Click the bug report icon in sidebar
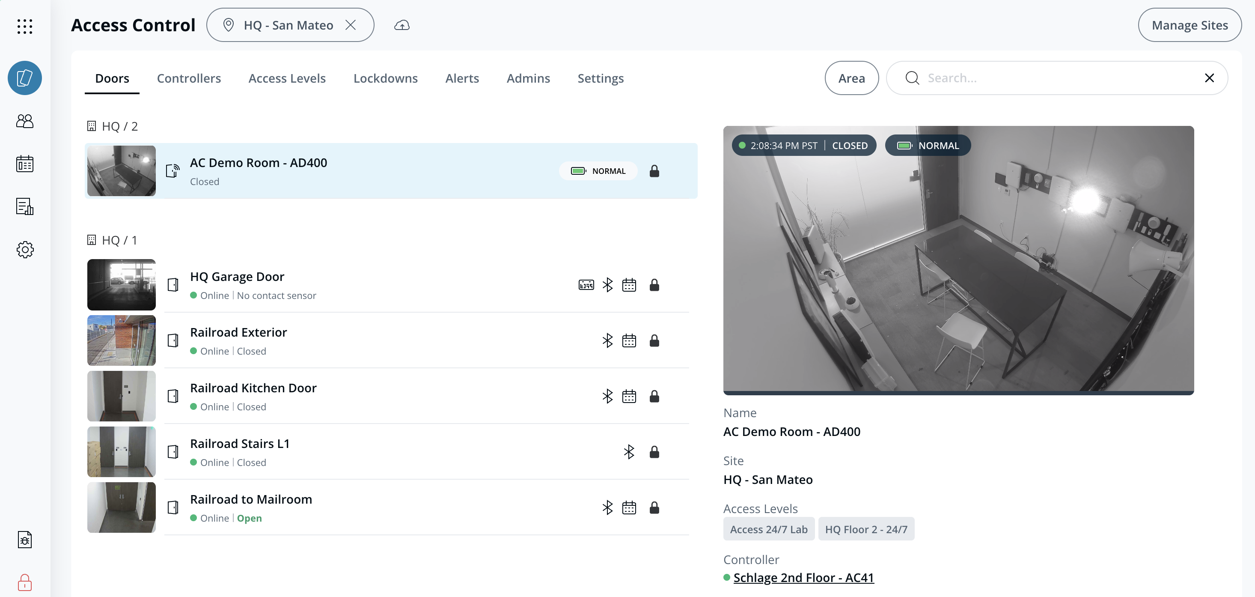The image size is (1255, 597). point(24,540)
